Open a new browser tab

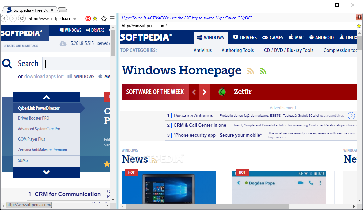[63, 10]
